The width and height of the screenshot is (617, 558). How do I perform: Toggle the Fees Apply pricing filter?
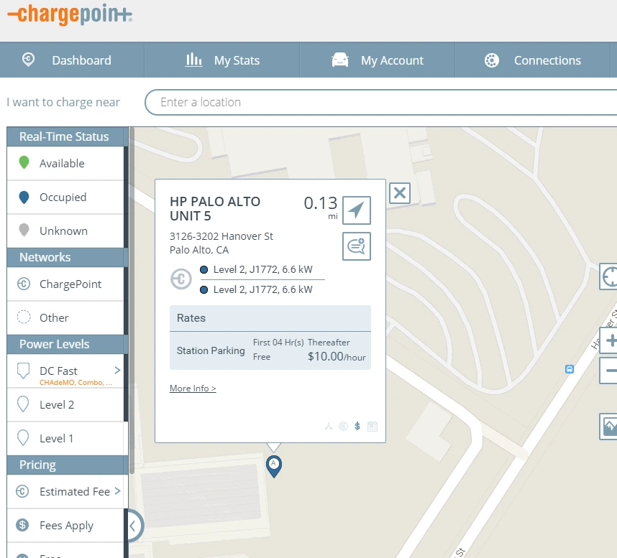[65, 526]
